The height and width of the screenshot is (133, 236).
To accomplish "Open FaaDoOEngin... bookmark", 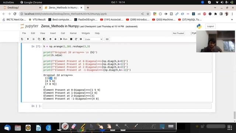I will (86, 20).
